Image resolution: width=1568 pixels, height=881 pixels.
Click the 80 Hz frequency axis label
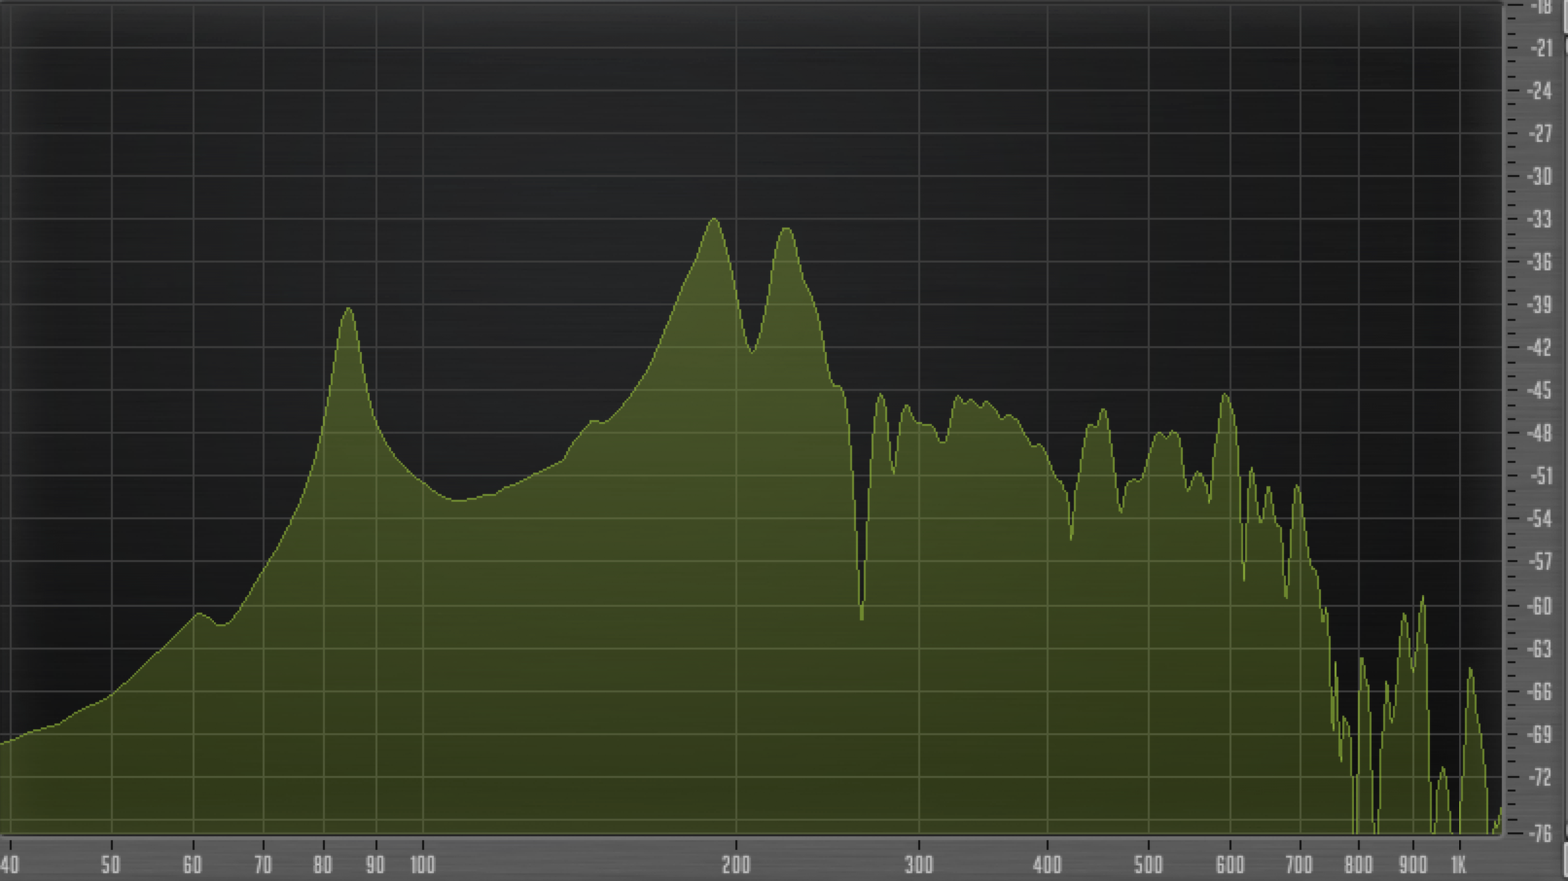tap(323, 864)
